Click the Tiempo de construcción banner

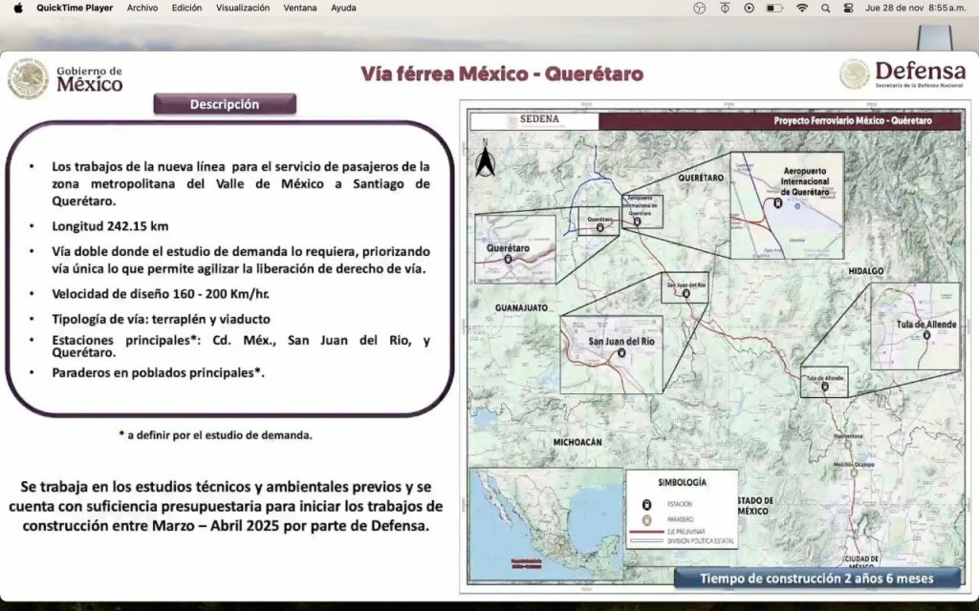(x=816, y=579)
